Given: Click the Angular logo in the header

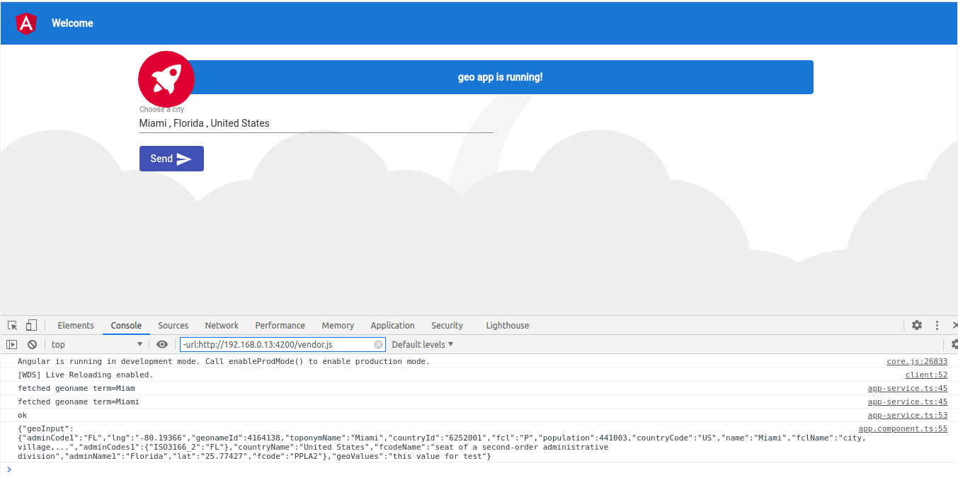Looking at the screenshot, I should pos(25,23).
